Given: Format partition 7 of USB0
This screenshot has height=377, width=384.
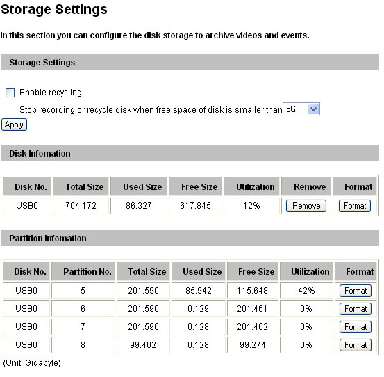Looking at the screenshot, I should tap(356, 327).
